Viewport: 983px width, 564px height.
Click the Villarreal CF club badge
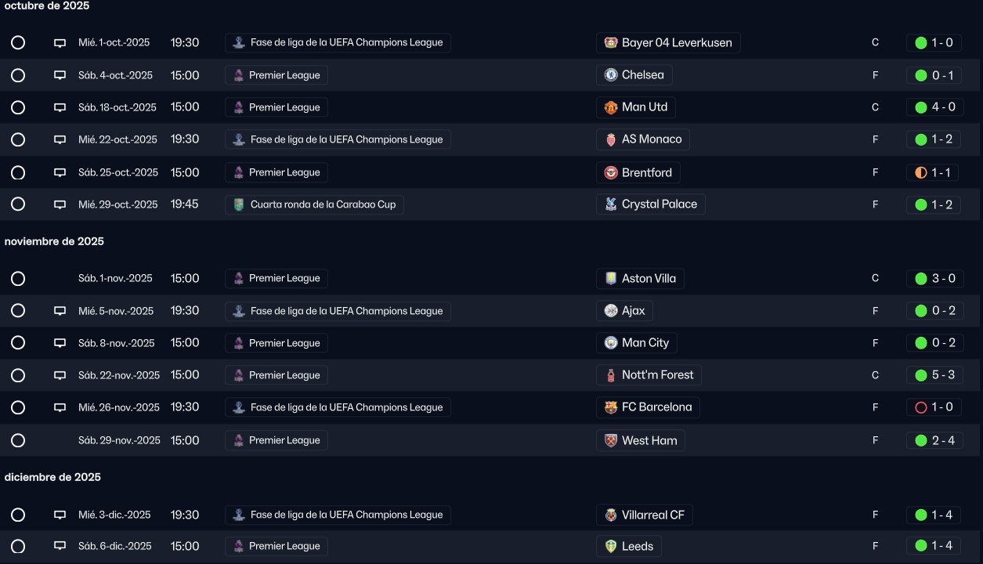tap(611, 515)
